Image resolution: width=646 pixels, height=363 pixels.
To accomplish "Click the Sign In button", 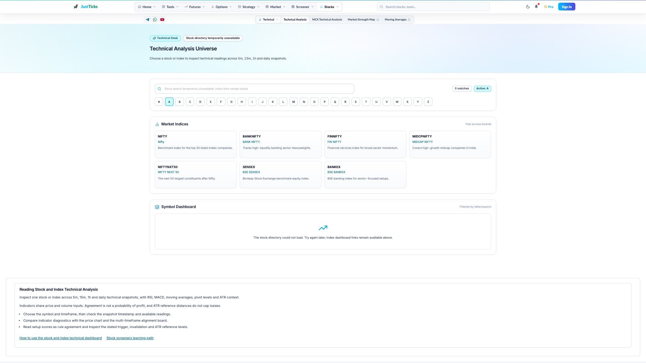I will click(567, 7).
